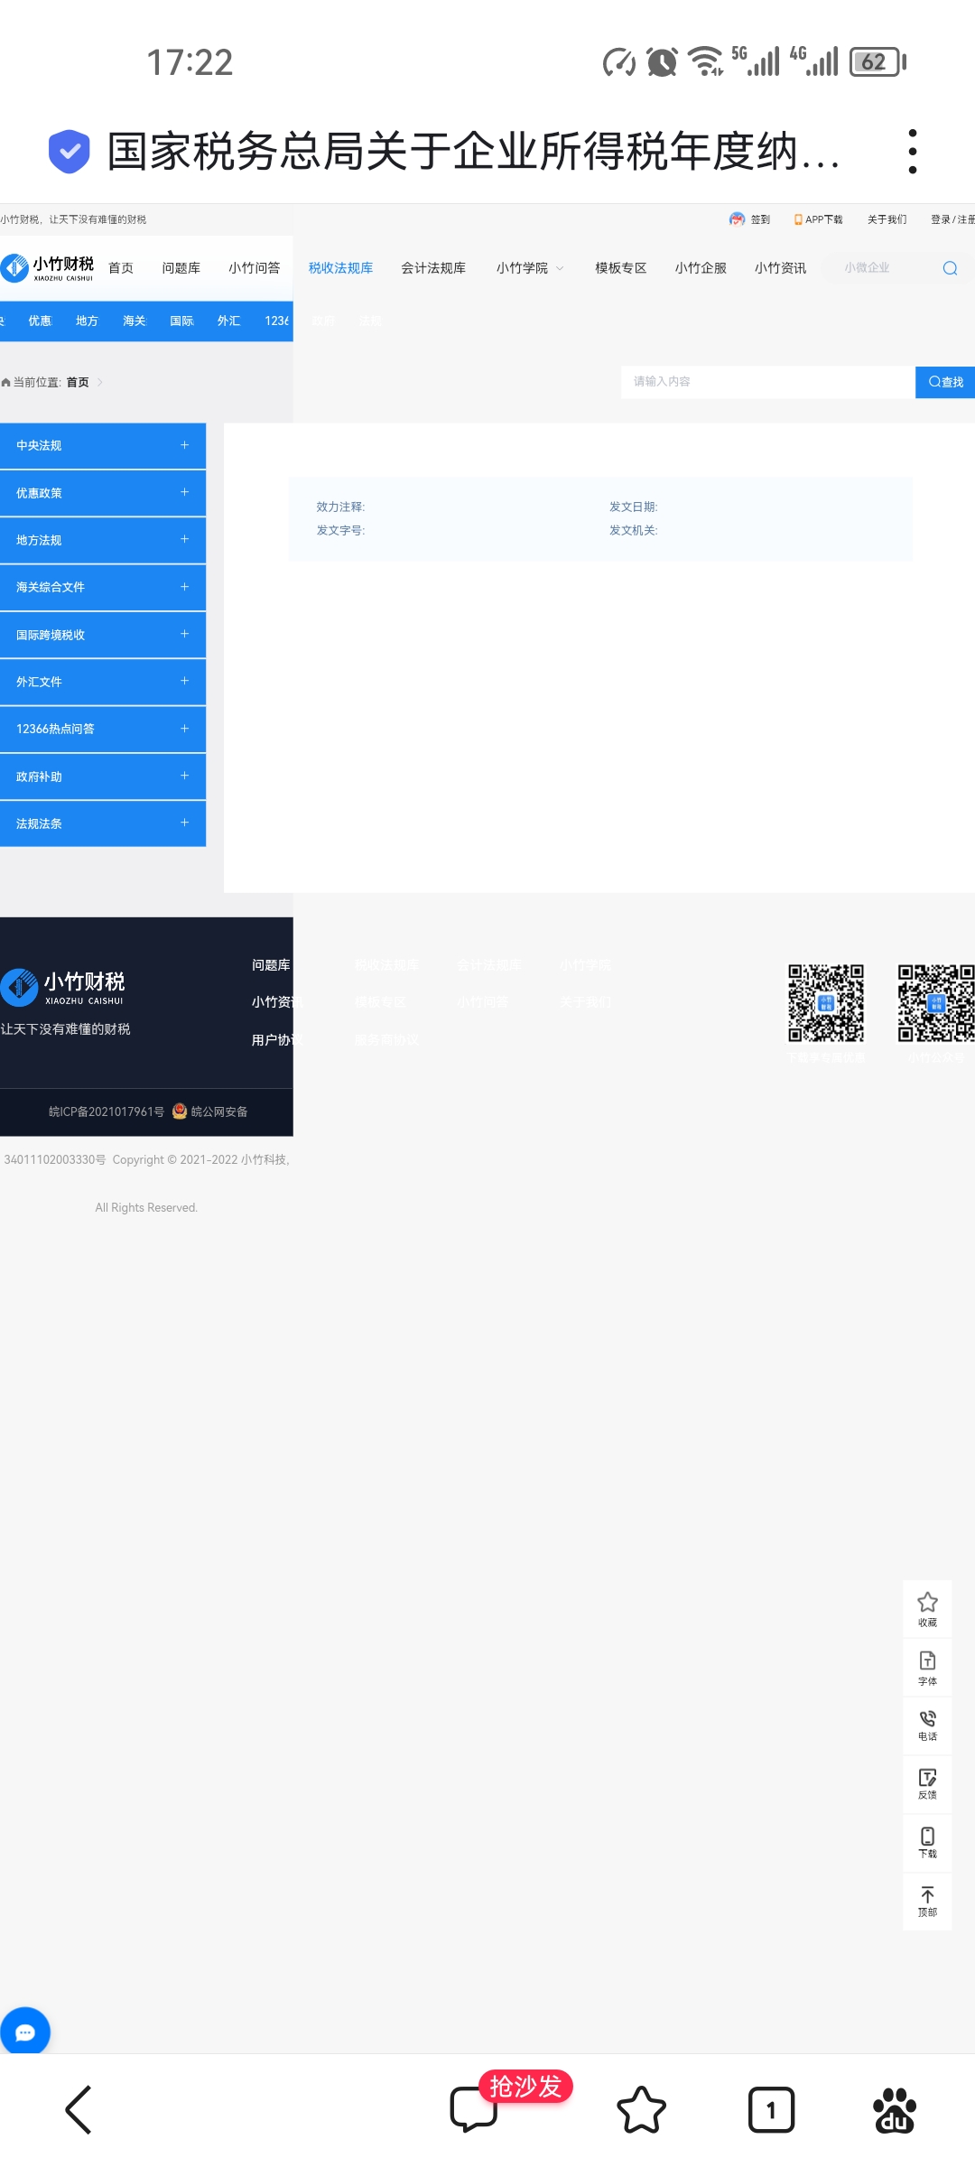Open the tab switcher showing 1
This screenshot has width=975, height=2167.
point(771,2110)
